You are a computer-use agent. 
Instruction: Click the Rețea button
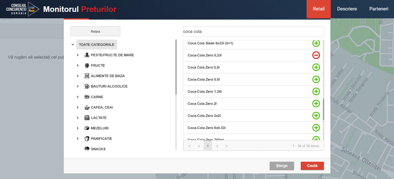click(x=95, y=31)
